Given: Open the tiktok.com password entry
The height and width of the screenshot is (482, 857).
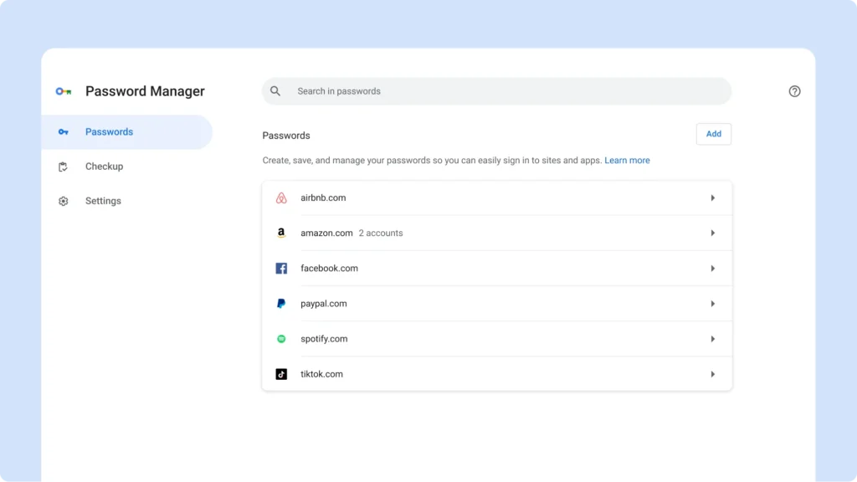Looking at the screenshot, I should coord(497,374).
